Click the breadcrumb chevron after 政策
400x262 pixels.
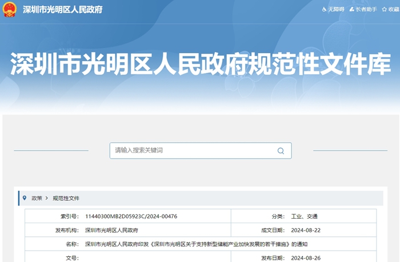[46, 198]
